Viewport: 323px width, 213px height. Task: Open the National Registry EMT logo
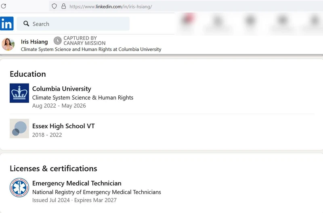pyautogui.click(x=19, y=188)
